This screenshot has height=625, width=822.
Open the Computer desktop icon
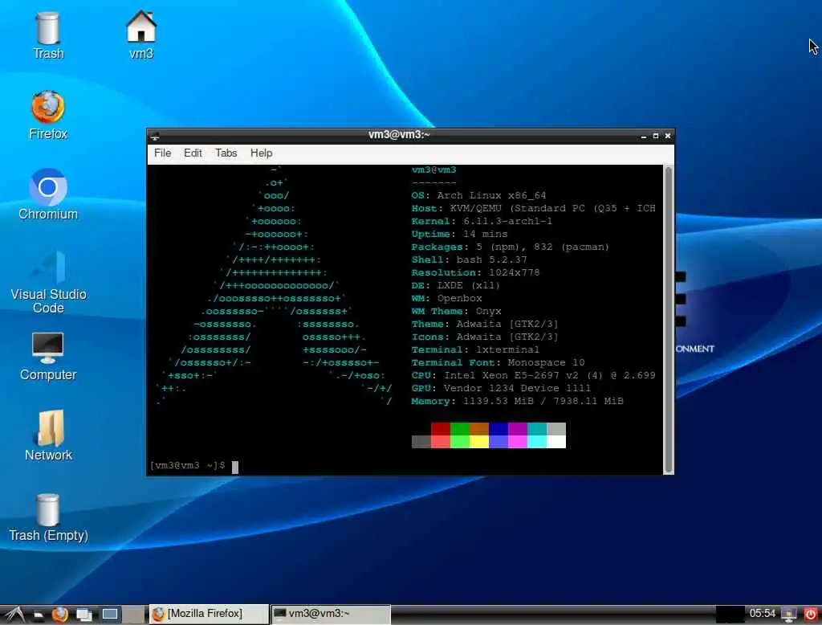click(47, 357)
